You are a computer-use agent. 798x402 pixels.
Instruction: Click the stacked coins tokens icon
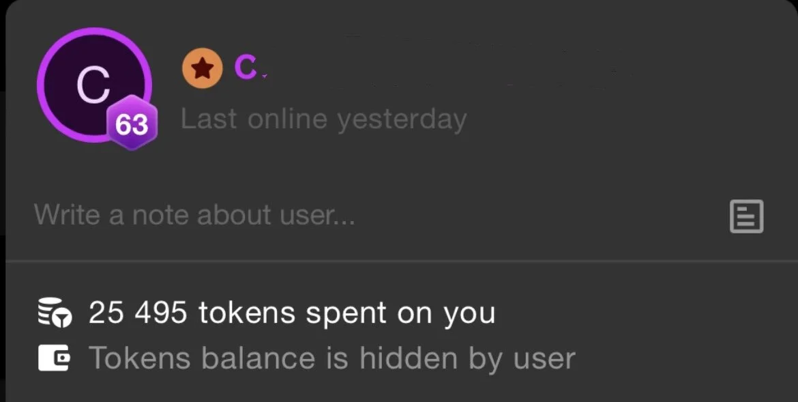55,313
